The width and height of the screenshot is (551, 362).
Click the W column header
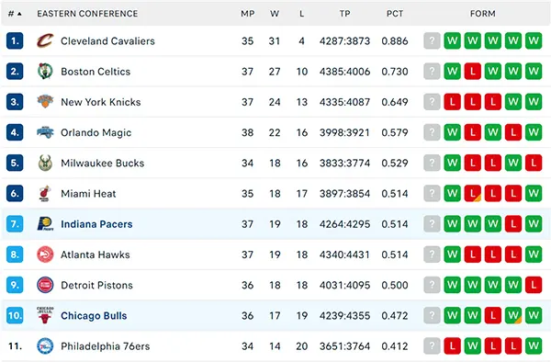coord(275,14)
